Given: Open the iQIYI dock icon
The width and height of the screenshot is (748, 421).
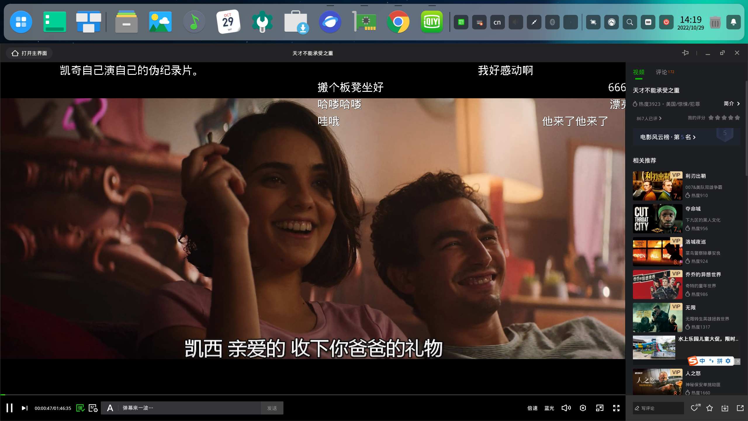Looking at the screenshot, I should [432, 22].
